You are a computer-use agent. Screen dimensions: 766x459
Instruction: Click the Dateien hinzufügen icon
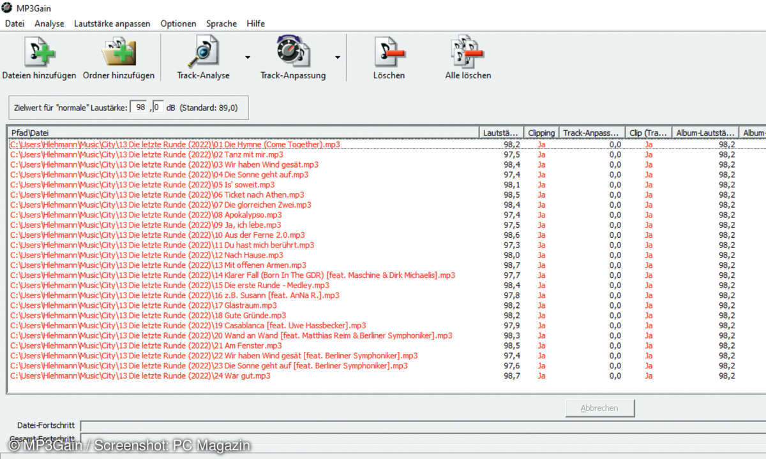[x=40, y=52]
